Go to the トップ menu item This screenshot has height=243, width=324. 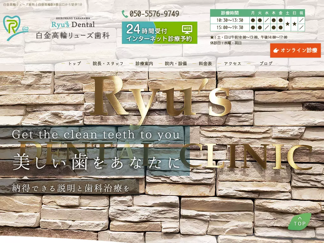(75, 63)
